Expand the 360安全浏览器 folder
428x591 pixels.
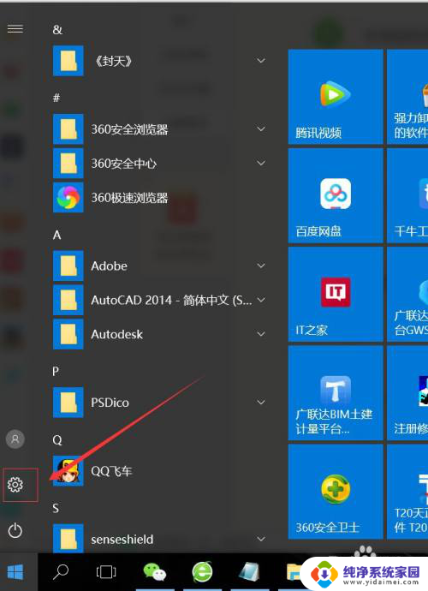click(x=261, y=128)
